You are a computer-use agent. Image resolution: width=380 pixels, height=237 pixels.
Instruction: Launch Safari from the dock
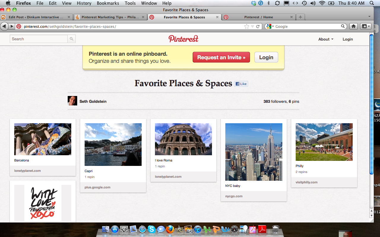coord(142,229)
